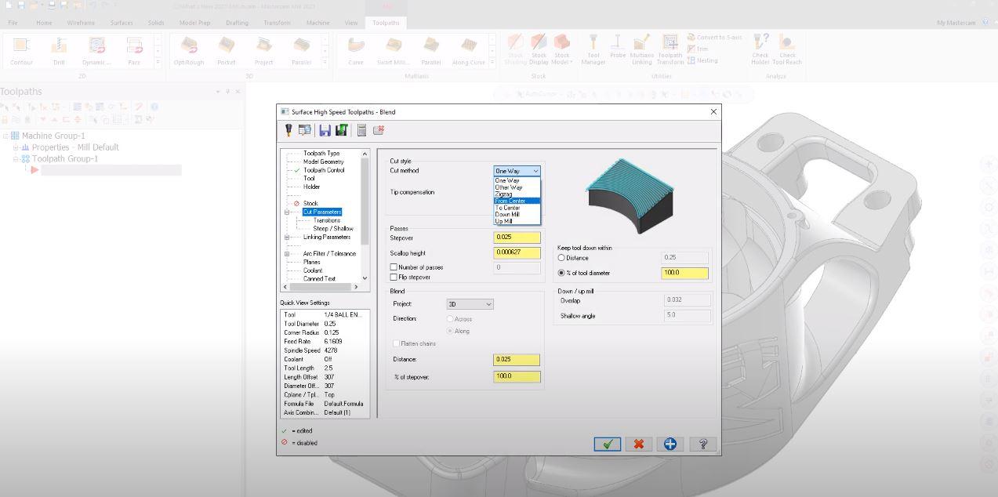This screenshot has height=497, width=998.
Task: Tick the Flatten chains checkbox
Action: click(396, 343)
